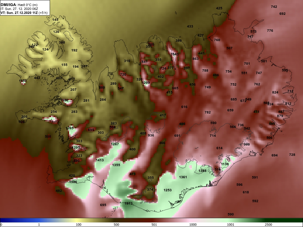Select the 701 height value
Viewport: 303px width, 227px height.
click(247, 64)
